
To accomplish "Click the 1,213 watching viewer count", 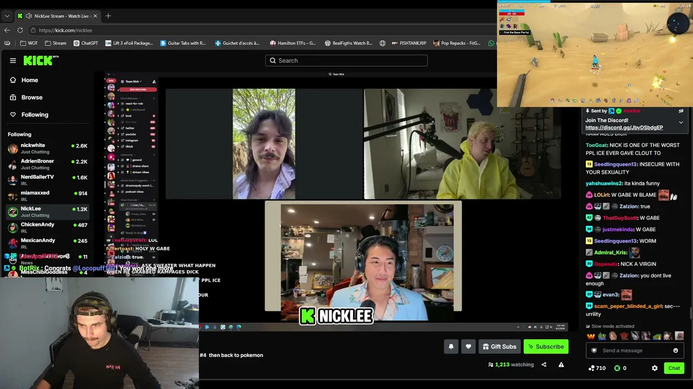I will point(511,365).
